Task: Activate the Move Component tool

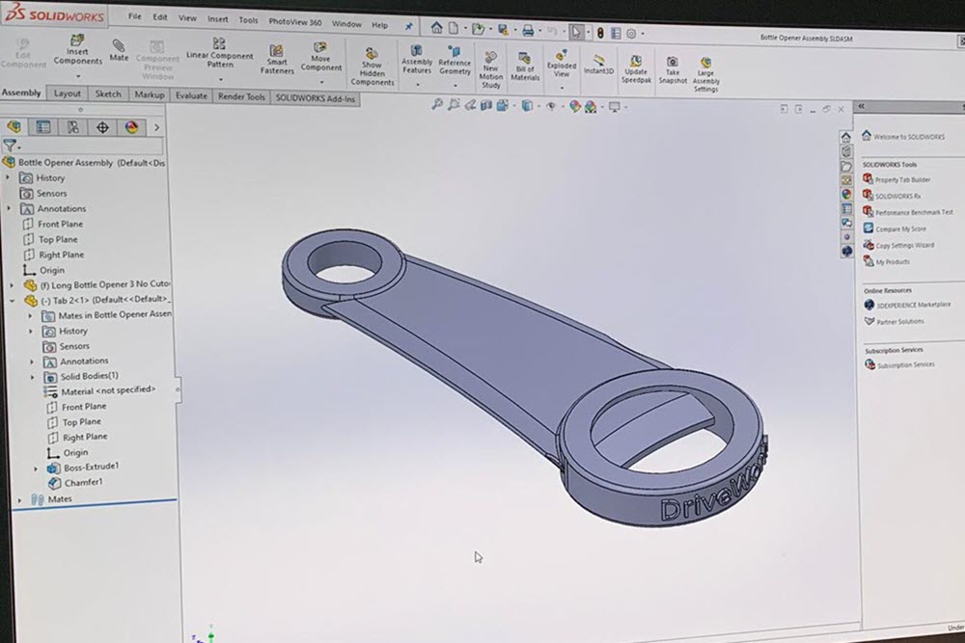Action: click(x=320, y=57)
